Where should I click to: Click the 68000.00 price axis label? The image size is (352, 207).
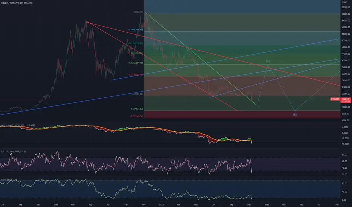point(346,14)
